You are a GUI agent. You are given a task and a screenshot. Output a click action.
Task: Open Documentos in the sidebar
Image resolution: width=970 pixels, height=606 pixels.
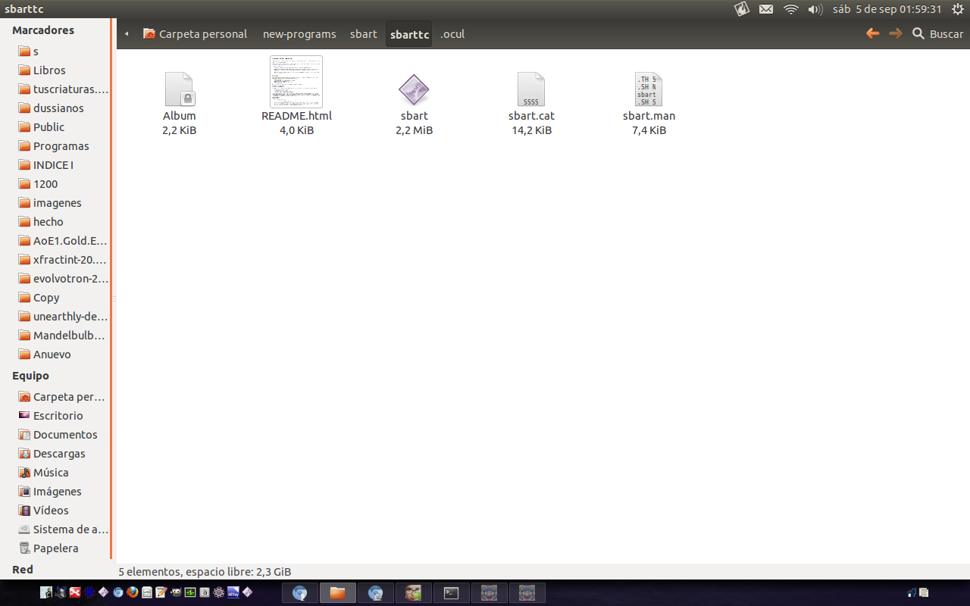[56, 434]
